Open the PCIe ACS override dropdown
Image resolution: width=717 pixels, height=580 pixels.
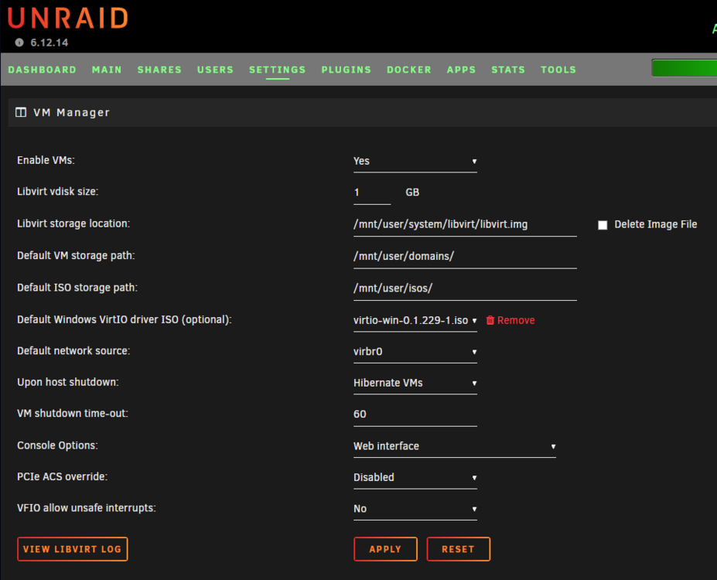coord(415,478)
